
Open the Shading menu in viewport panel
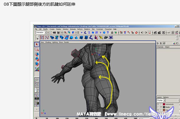point(48,42)
